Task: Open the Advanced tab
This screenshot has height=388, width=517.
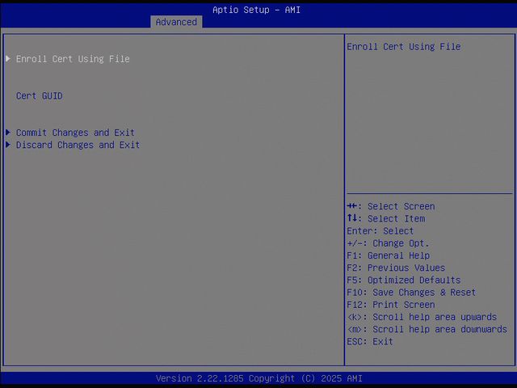Action: (176, 22)
